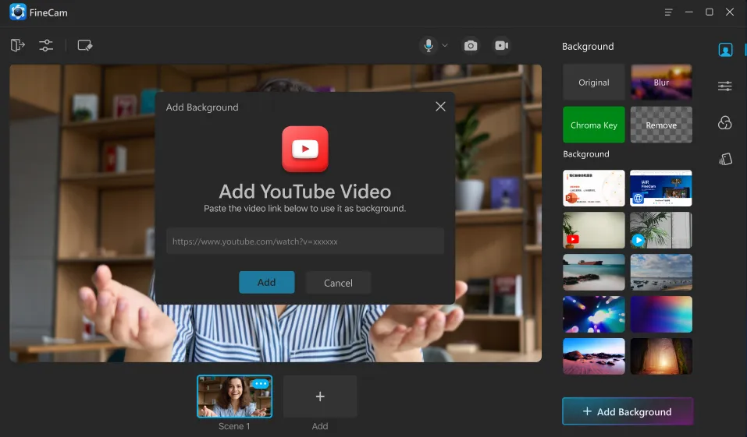Click the FineCam app logo

[18, 12]
